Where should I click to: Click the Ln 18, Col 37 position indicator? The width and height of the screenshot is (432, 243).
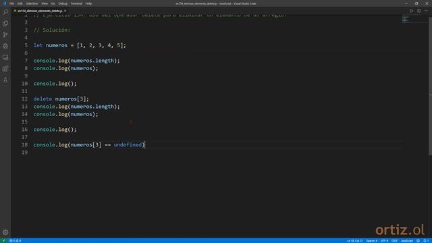click(355, 241)
